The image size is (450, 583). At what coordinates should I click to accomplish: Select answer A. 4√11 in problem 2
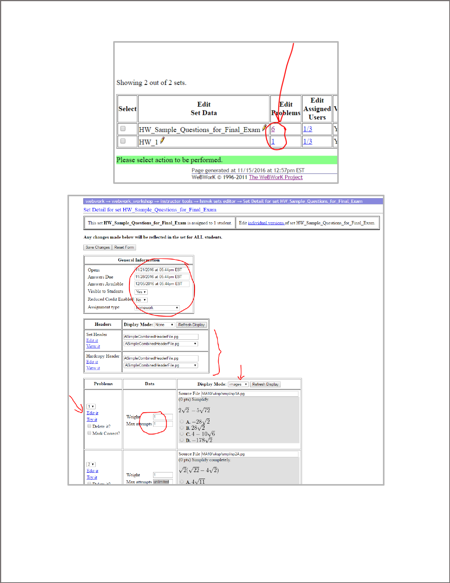point(181,482)
